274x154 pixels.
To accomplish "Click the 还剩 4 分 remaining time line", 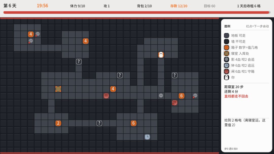I will (x=231, y=91).
